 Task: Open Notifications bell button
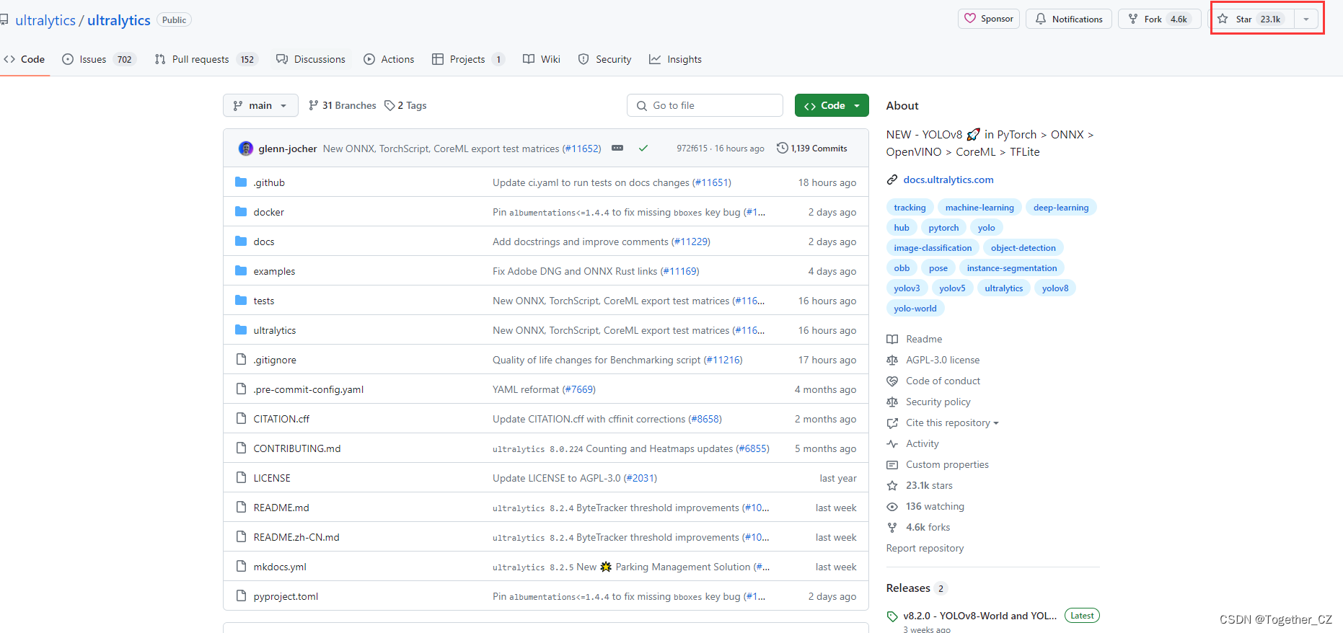tap(1069, 19)
